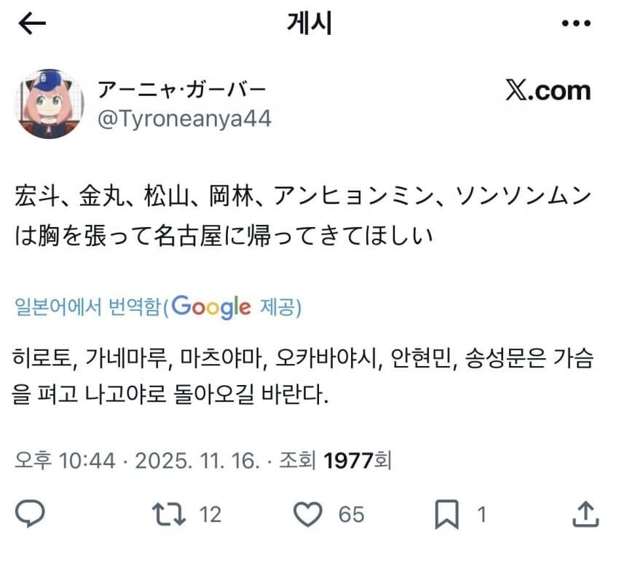View the 12 reposts count

tap(210, 515)
